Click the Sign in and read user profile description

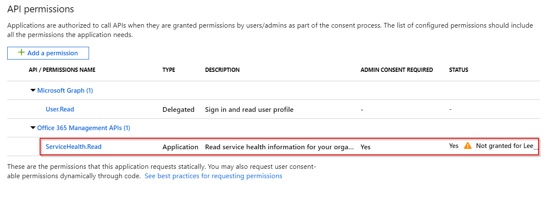[249, 110]
